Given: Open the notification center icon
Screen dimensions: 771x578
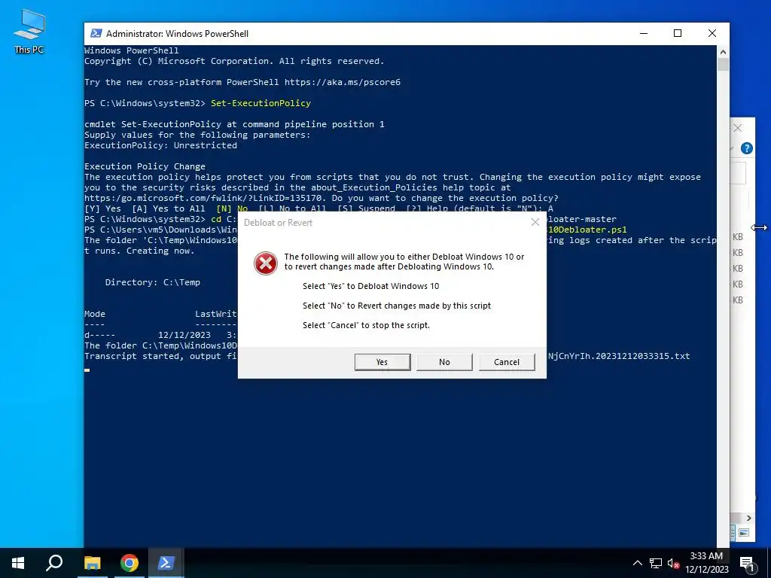Looking at the screenshot, I should (x=748, y=563).
